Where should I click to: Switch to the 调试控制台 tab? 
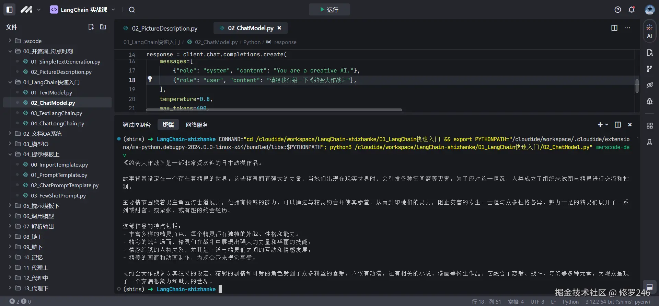pyautogui.click(x=137, y=125)
